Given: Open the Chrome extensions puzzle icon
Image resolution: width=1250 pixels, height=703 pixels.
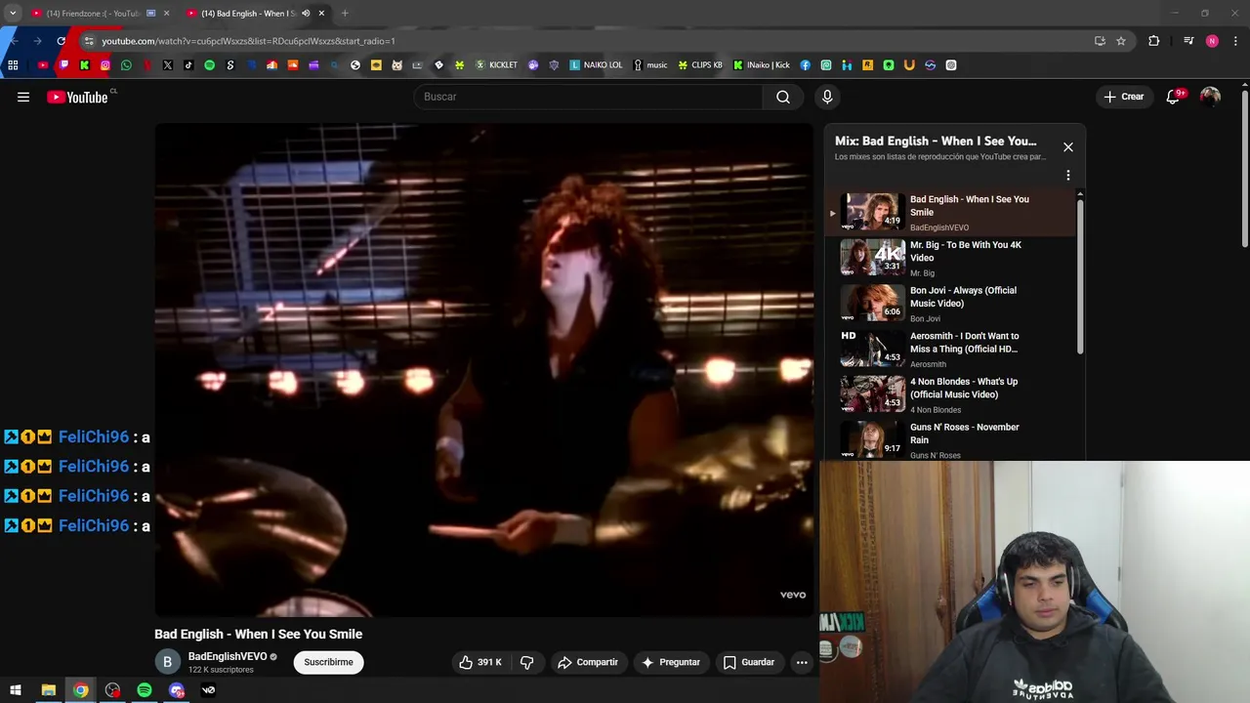Looking at the screenshot, I should [1153, 41].
